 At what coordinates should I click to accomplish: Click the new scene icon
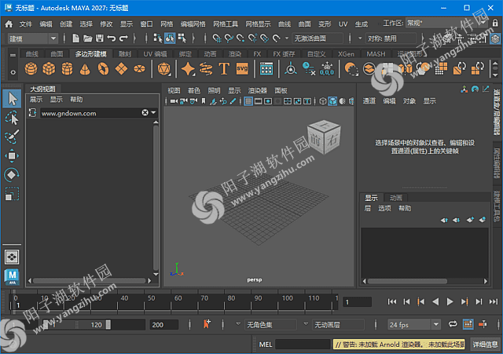[75, 38]
